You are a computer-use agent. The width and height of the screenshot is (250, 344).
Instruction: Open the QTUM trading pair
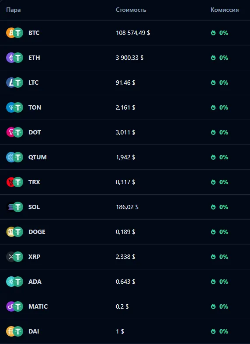(x=125, y=157)
